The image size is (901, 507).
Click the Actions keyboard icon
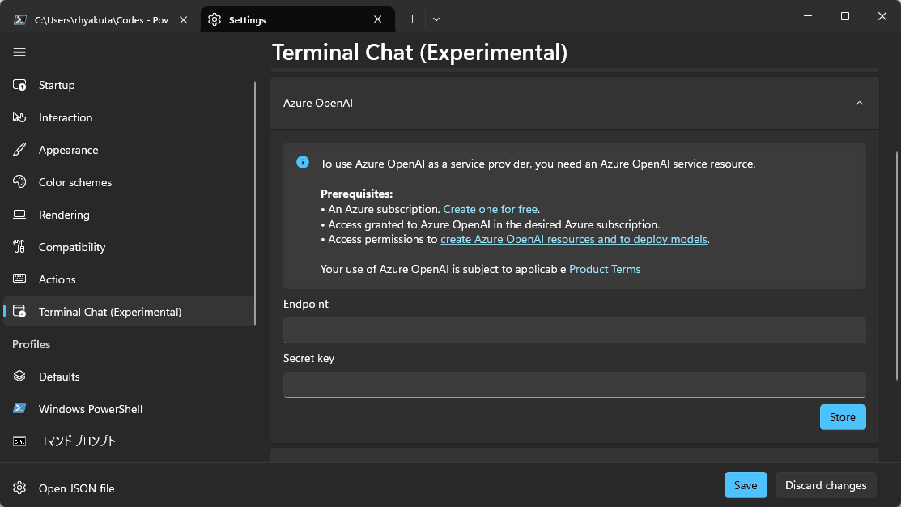19,279
